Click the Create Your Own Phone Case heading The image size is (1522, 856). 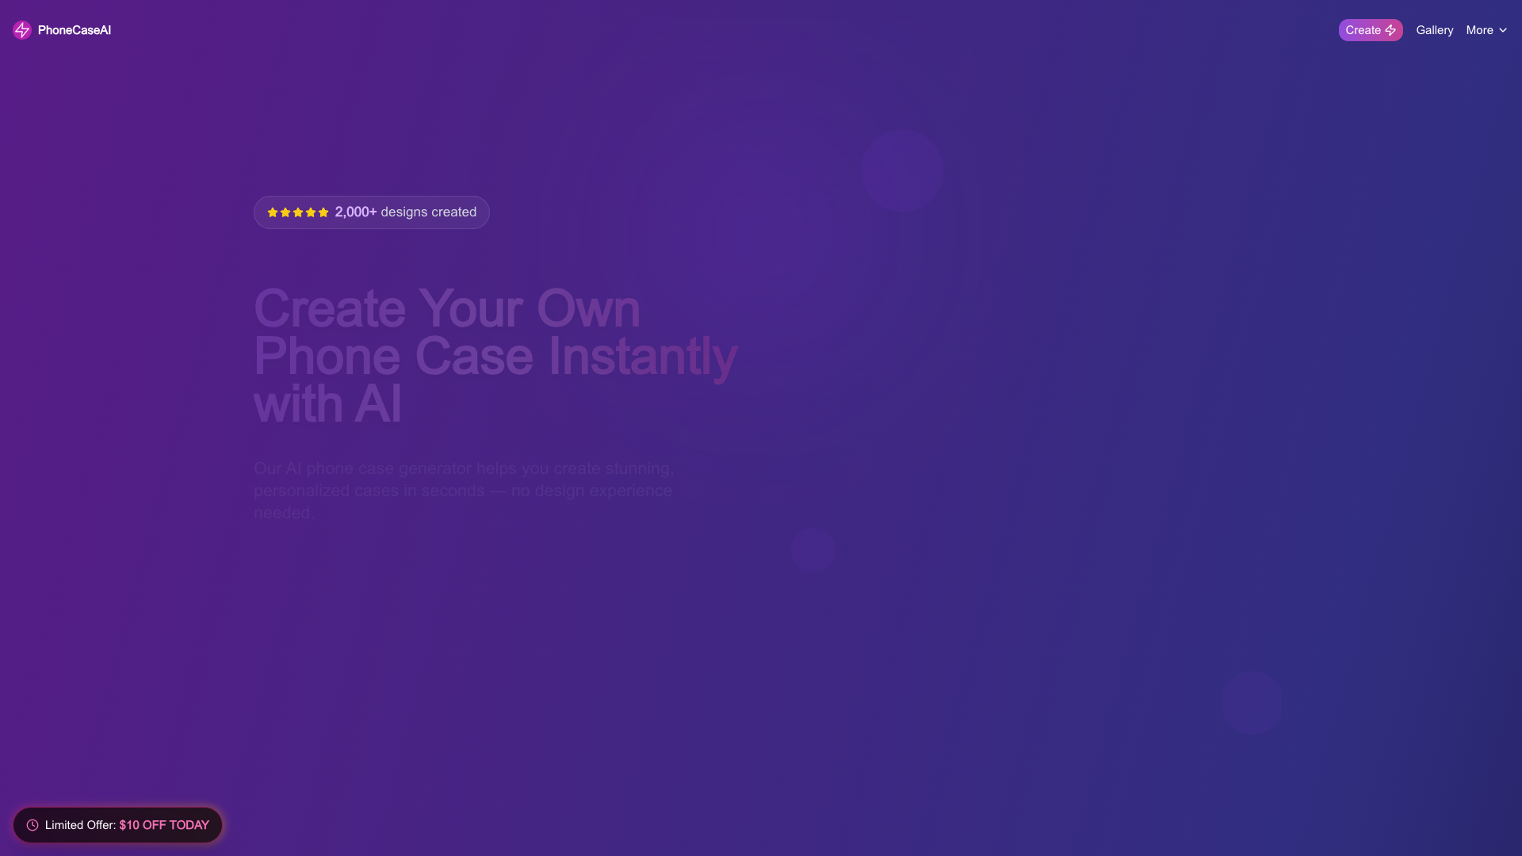495,356
